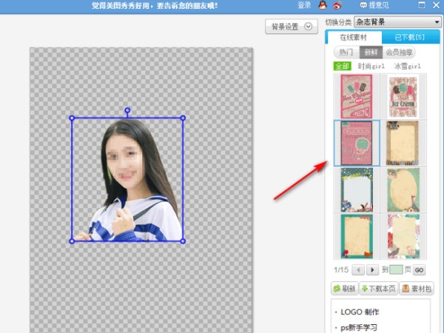Select the 会员独享 filter toggle
Viewport: 444px width, 333px height.
click(400, 53)
